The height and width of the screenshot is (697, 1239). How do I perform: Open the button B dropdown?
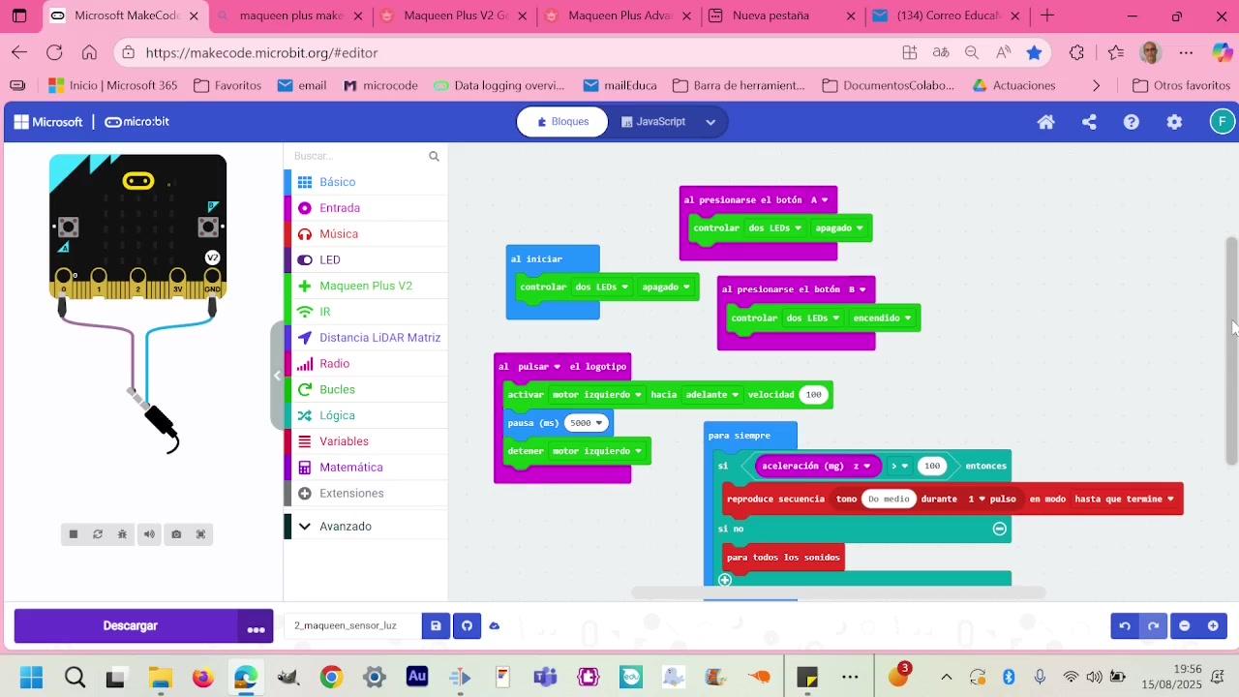click(x=857, y=289)
